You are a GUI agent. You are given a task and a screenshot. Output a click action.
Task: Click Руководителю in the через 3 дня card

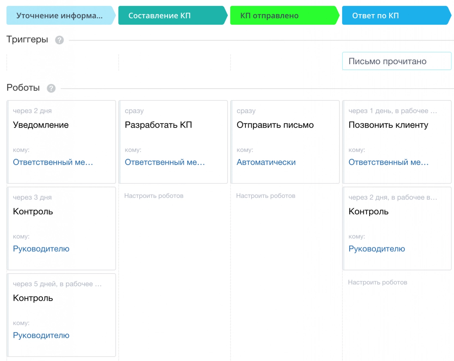tap(41, 249)
